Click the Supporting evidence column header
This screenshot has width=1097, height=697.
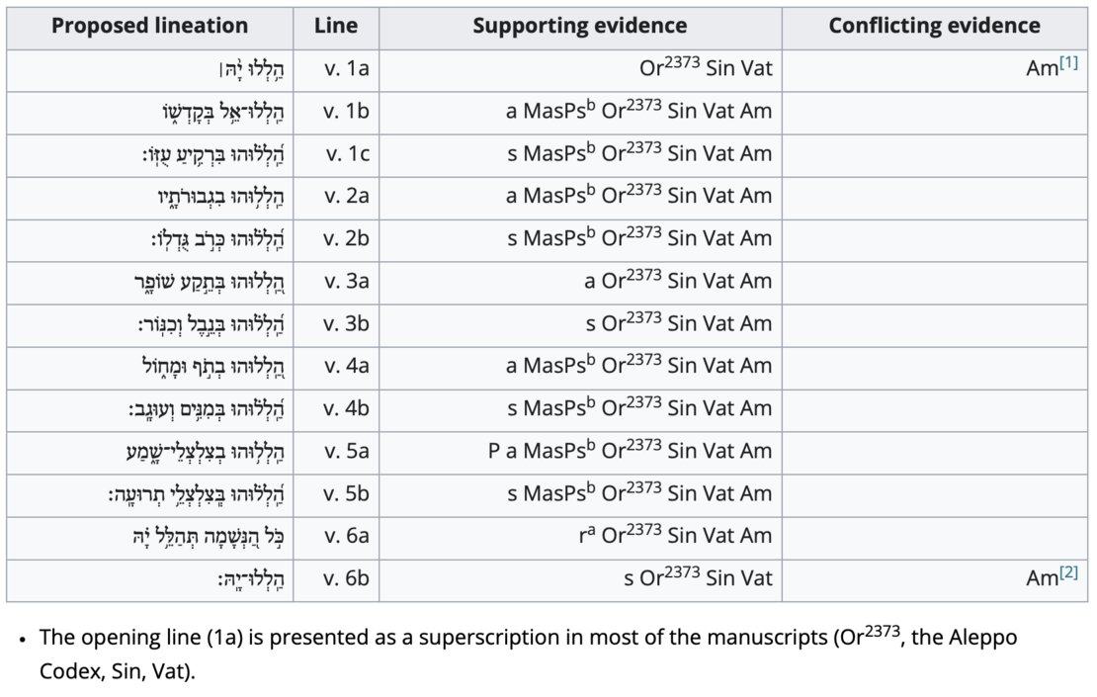click(x=579, y=26)
